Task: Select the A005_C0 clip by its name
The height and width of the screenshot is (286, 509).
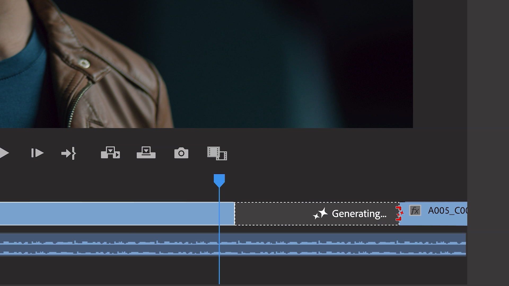Action: (x=447, y=211)
